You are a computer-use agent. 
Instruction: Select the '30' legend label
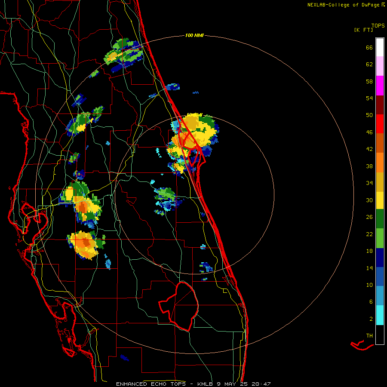tap(369, 200)
